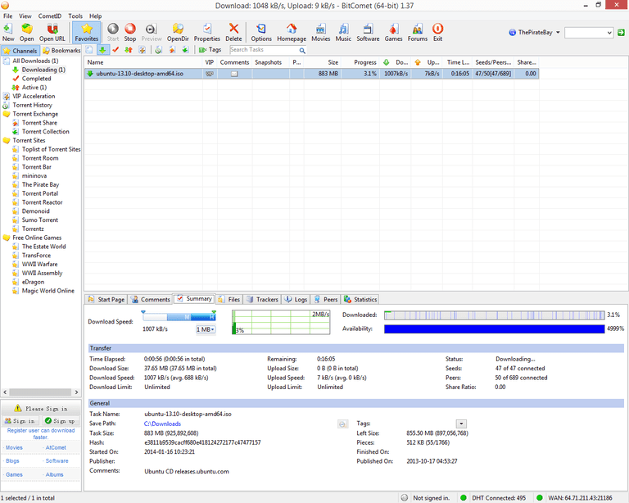
Task: Open the File menu
Action: 8,16
